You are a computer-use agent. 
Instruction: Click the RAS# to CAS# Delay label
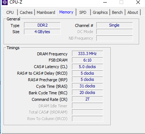coord(42,73)
